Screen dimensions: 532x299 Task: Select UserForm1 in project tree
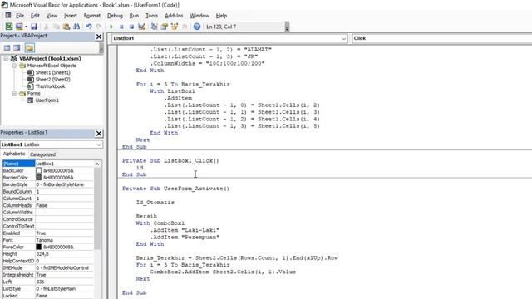[47, 100]
